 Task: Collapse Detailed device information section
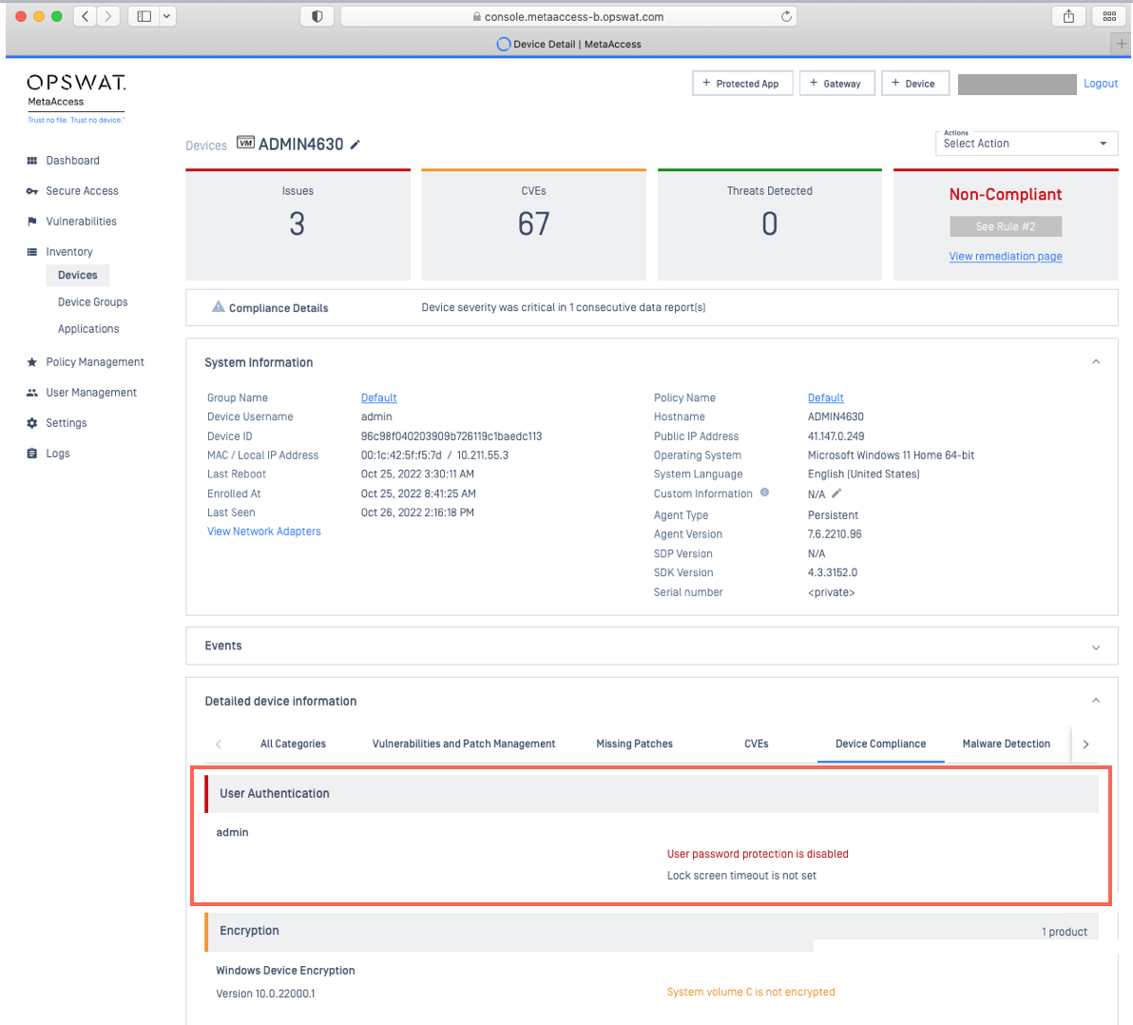[x=1096, y=701]
